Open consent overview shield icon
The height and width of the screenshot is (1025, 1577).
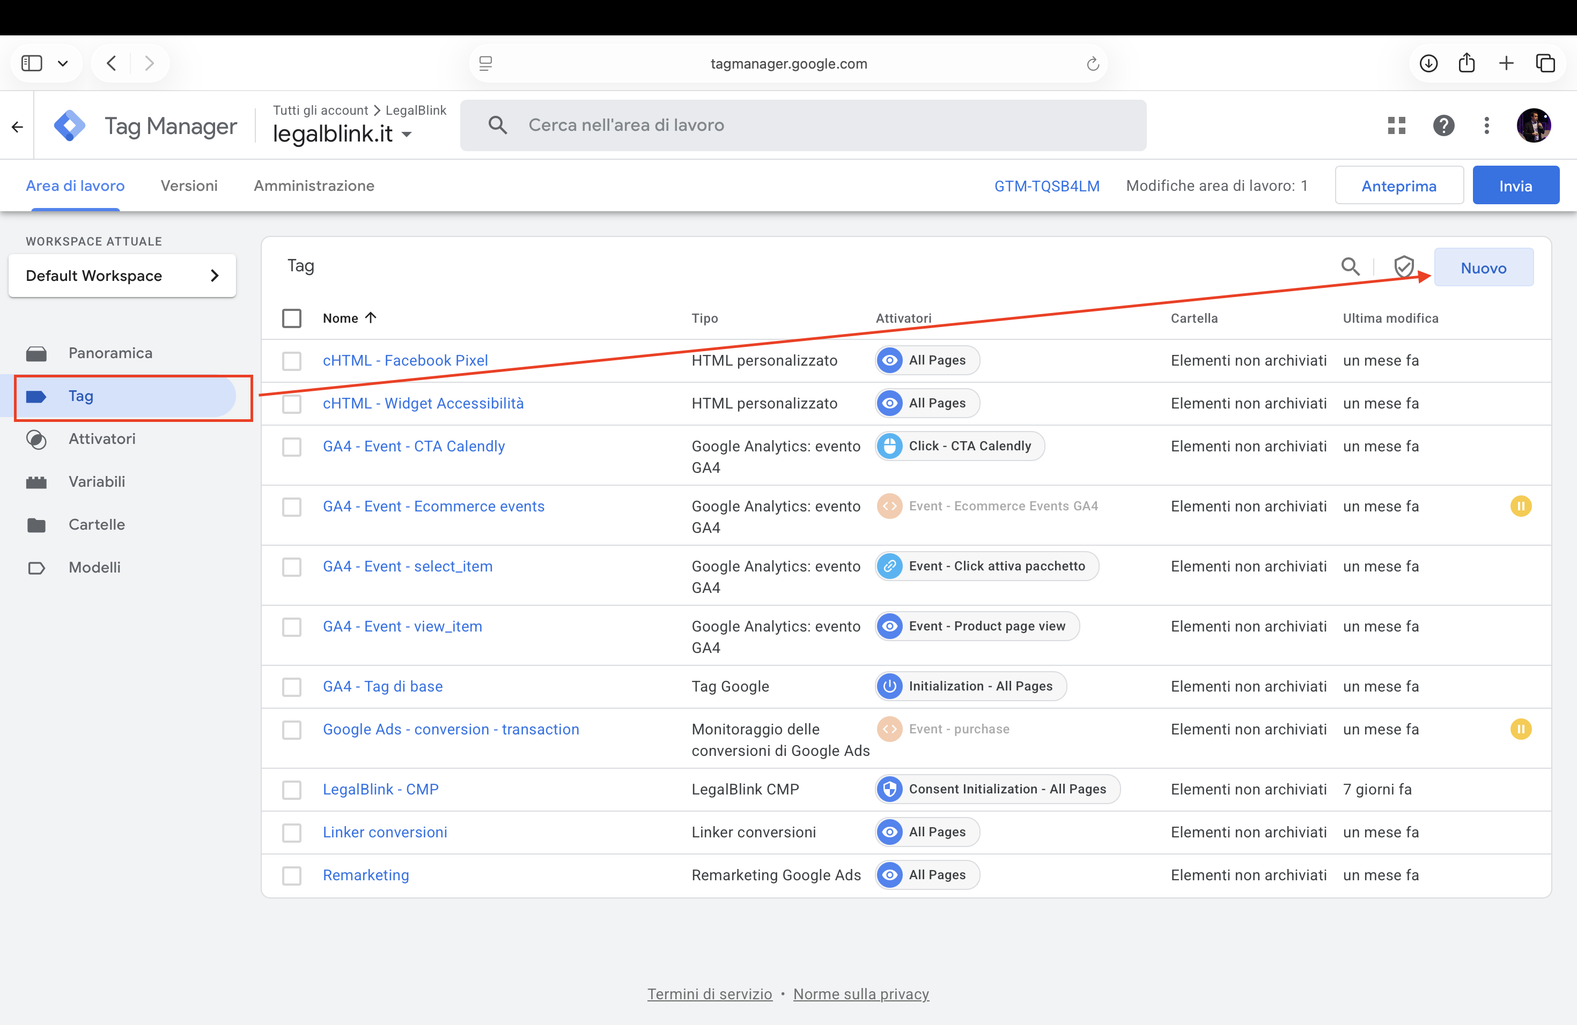[1403, 267]
